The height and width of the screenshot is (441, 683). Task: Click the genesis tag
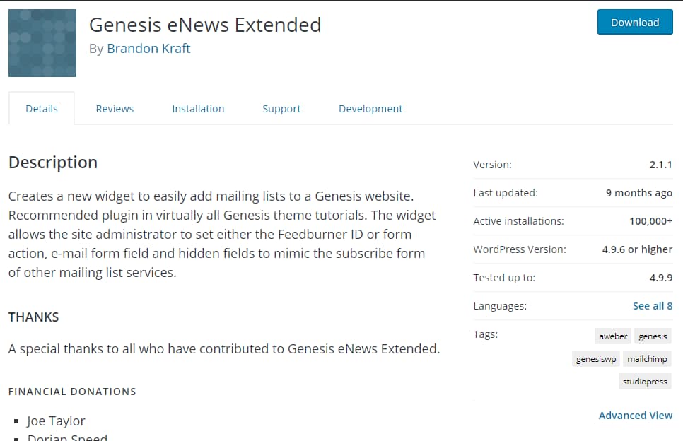(652, 336)
